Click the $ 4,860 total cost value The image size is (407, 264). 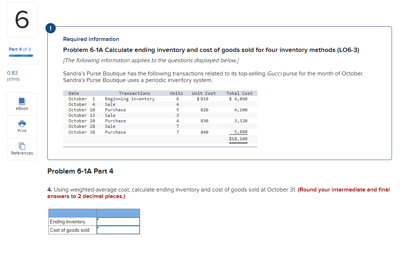coord(238,99)
